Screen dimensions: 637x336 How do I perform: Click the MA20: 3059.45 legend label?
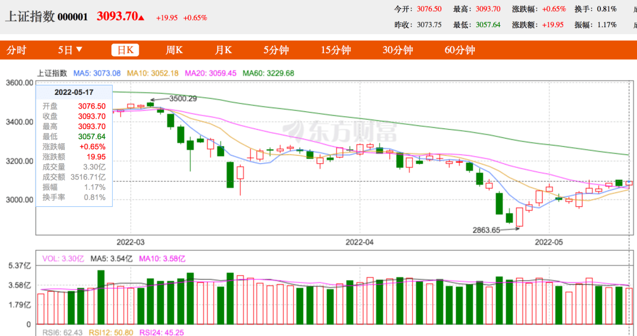click(x=211, y=74)
